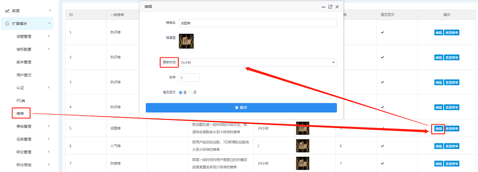
Task: Click 编辑 in row 2
Action: 439,57
